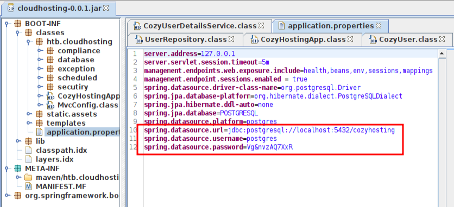The image size is (454, 207).
Task: Click the org.springframework package icon
Action: 18,196
